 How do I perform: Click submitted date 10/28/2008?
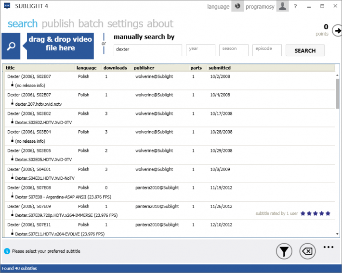[221, 132]
